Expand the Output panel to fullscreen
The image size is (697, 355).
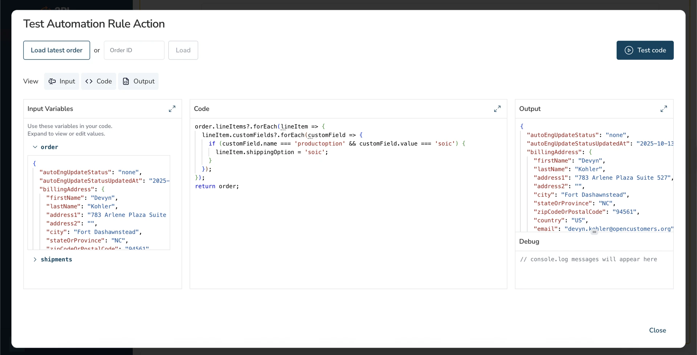pos(664,109)
